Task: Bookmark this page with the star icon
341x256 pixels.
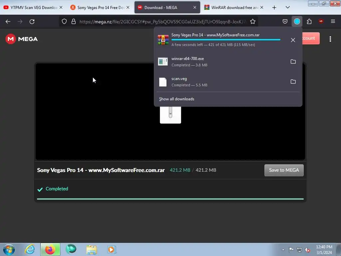Action: click(x=253, y=21)
